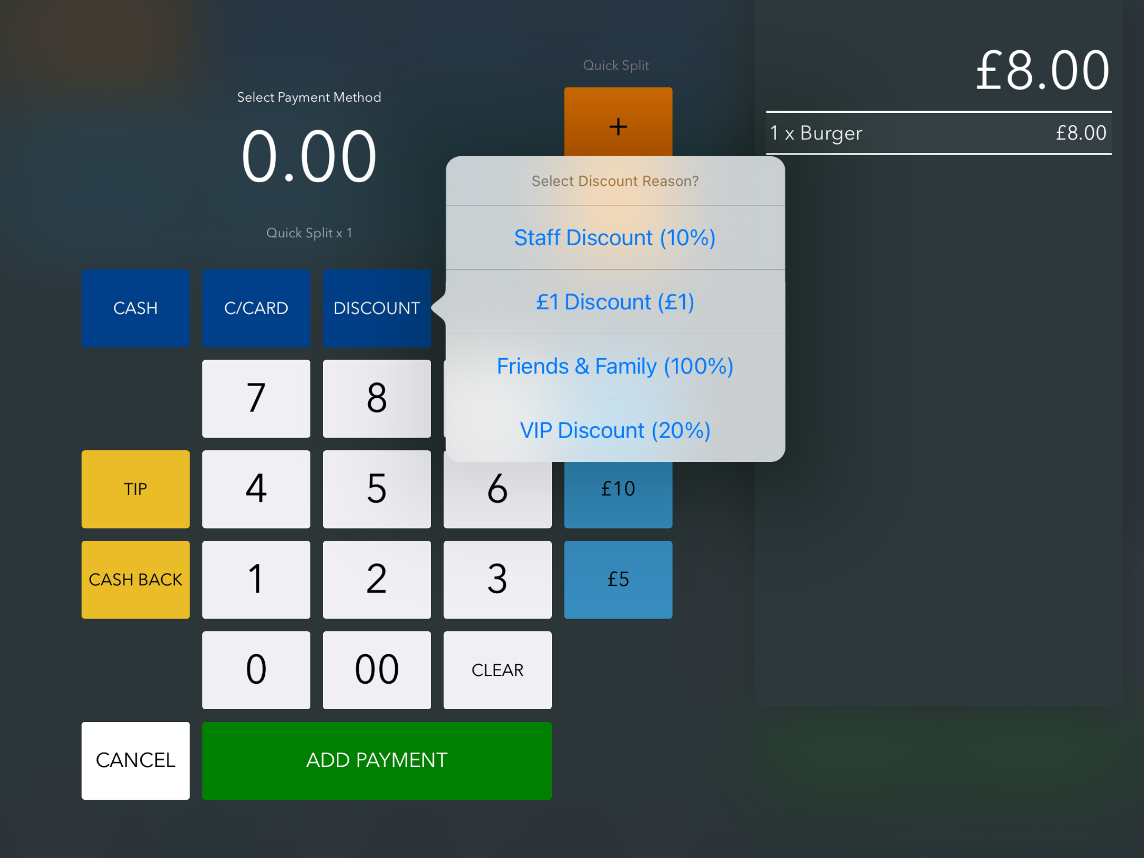This screenshot has width=1144, height=858.
Task: Click the C/CARD payment button
Action: [x=255, y=307]
